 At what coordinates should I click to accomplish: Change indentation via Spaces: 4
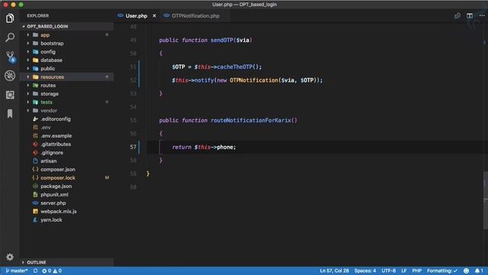pyautogui.click(x=364, y=270)
